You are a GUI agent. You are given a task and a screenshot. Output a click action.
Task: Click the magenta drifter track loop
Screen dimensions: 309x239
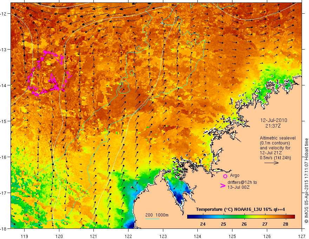click(49, 73)
